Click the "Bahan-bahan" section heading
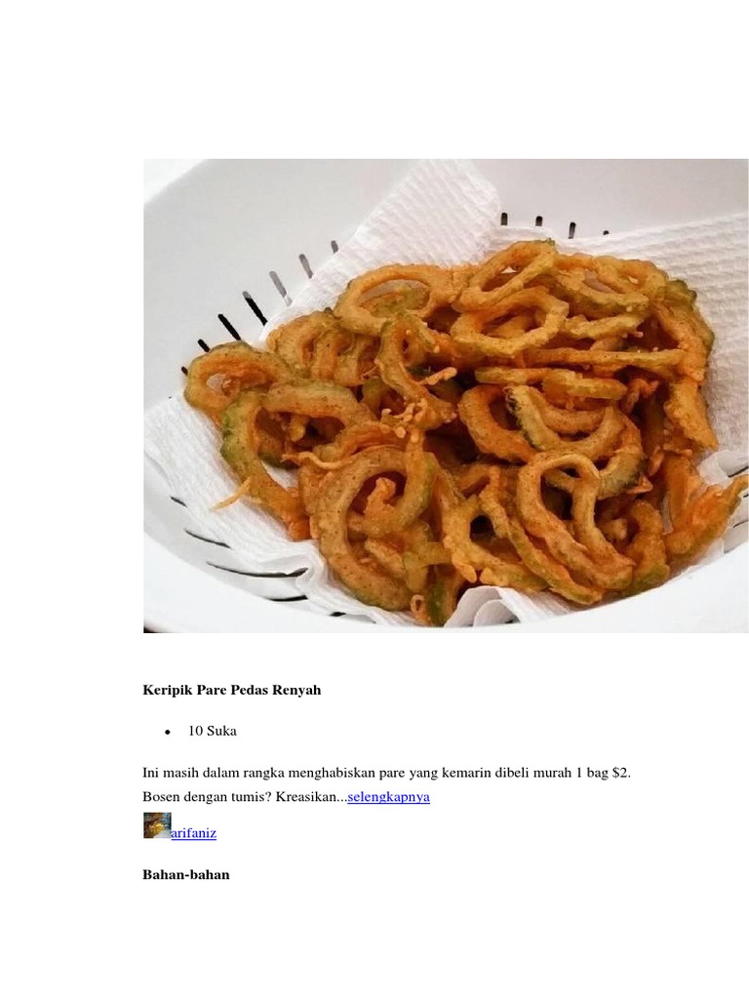Viewport: 749px width, 999px height. (186, 874)
